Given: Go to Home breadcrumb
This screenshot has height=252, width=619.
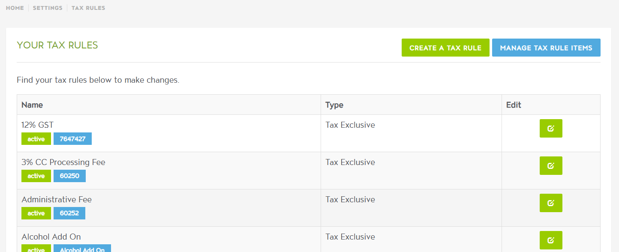Looking at the screenshot, I should coord(15,8).
